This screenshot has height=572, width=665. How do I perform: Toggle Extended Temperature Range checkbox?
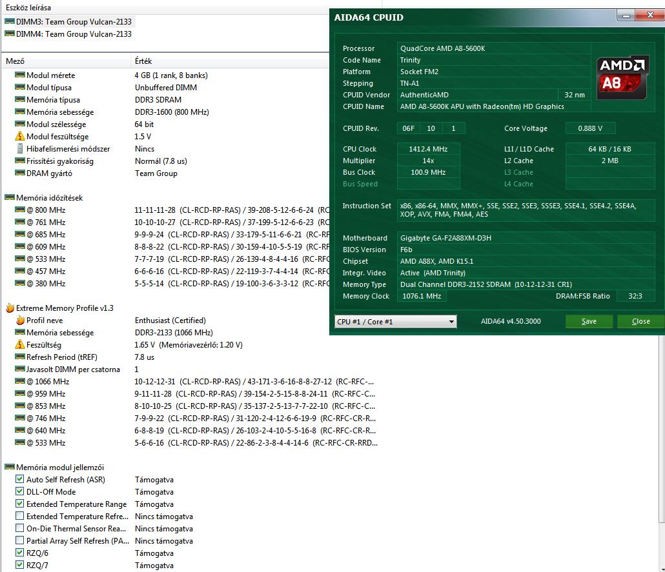[x=19, y=504]
